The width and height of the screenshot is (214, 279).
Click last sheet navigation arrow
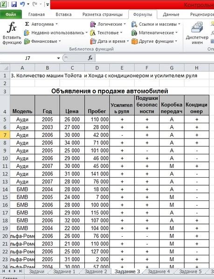[x=21, y=271]
